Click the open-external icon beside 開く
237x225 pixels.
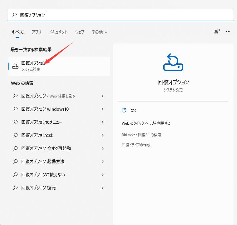tap(124, 110)
